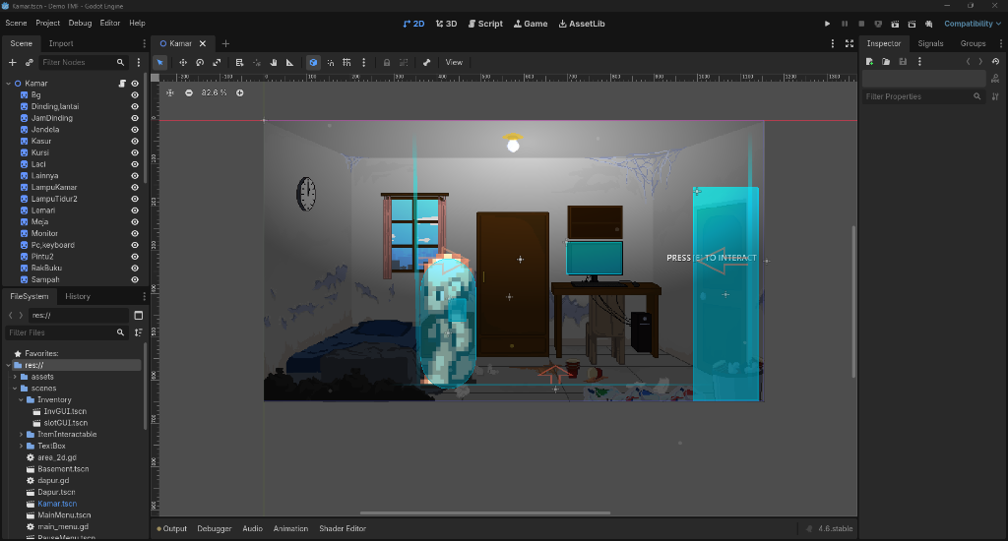Viewport: 1008px width, 541px height.
Task: Create new resource in Inspector
Action: [x=869, y=62]
